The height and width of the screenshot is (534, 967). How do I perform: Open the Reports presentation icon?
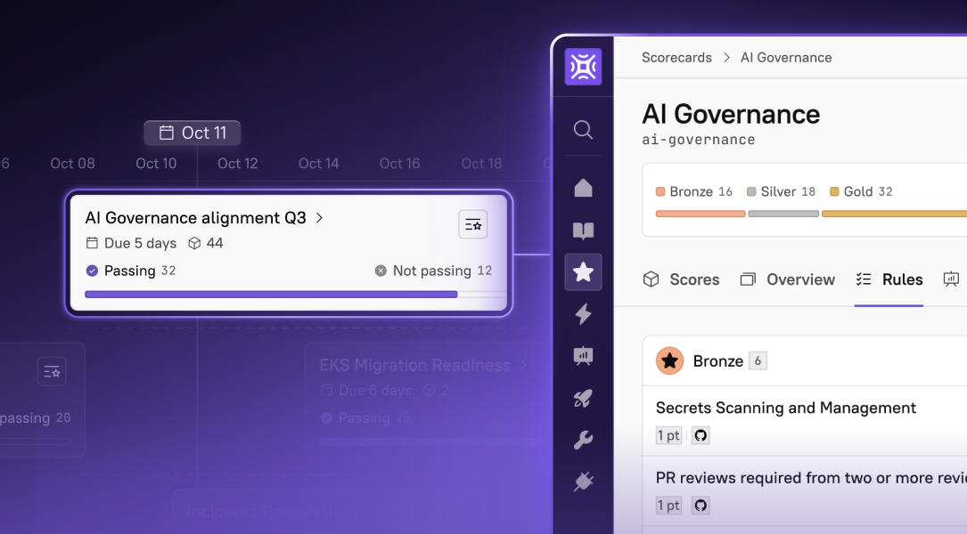pyautogui.click(x=583, y=356)
